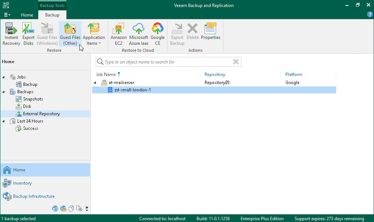374x222 pixels.
Task: Sort by the Platform column header
Action: (x=294, y=74)
